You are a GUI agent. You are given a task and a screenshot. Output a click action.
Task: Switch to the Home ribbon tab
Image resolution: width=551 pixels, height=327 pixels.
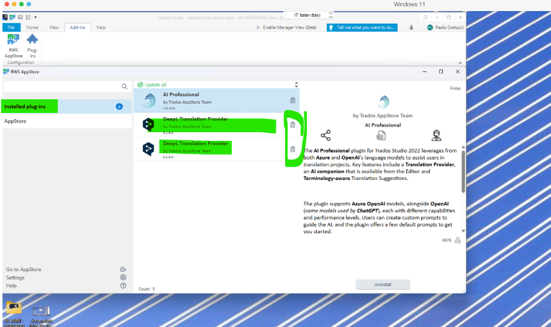(x=32, y=27)
